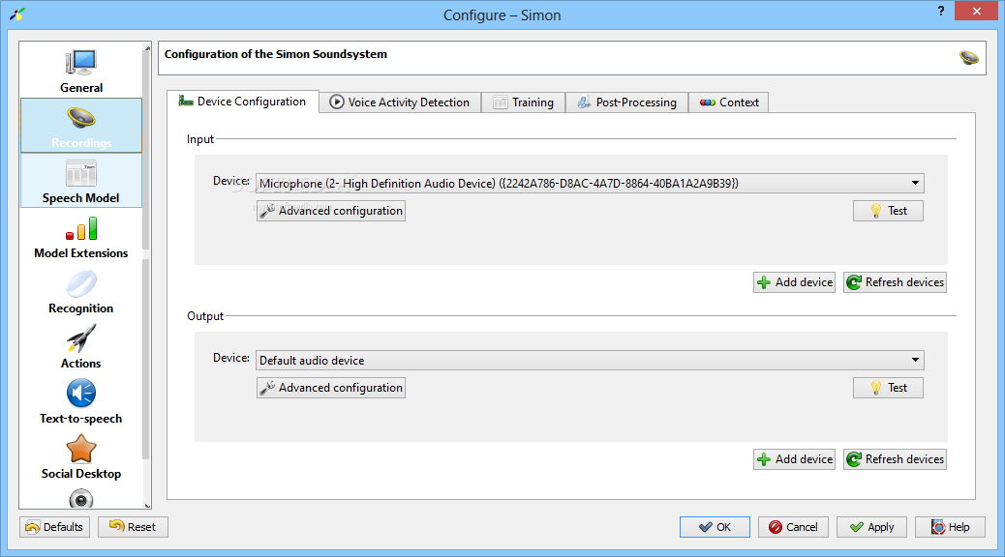Apply the configuration changes
Screen dimensions: 1005x557
click(871, 527)
